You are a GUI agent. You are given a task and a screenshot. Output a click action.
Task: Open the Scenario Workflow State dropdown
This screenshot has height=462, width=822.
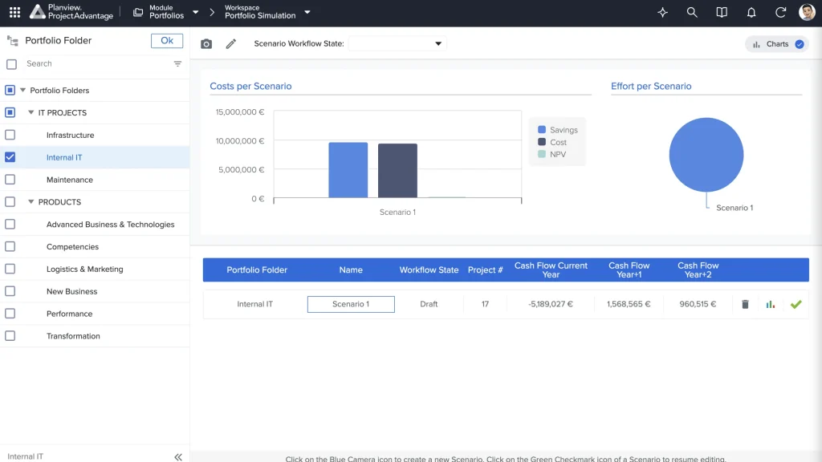click(x=397, y=43)
